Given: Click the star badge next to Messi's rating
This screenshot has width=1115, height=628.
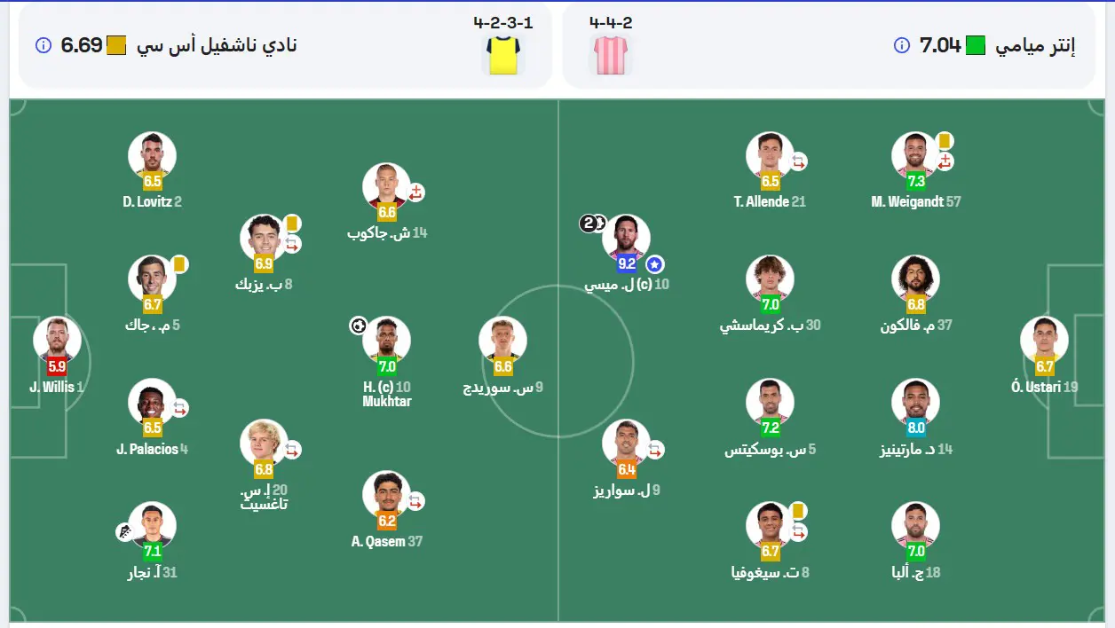Looking at the screenshot, I should point(654,264).
